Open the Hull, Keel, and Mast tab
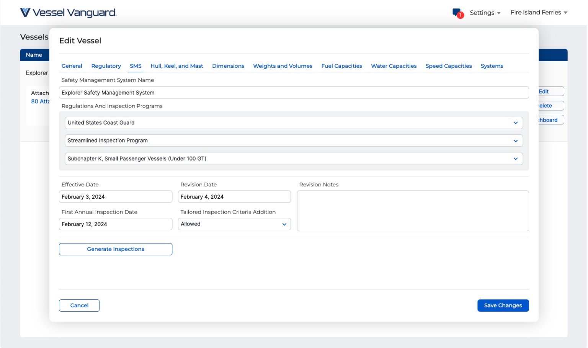The height and width of the screenshot is (348, 588). point(177,66)
